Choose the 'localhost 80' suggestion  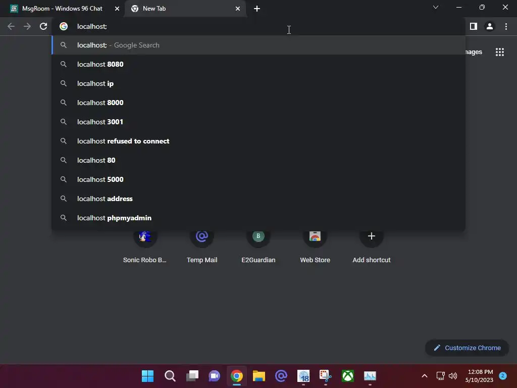pyautogui.click(x=258, y=160)
